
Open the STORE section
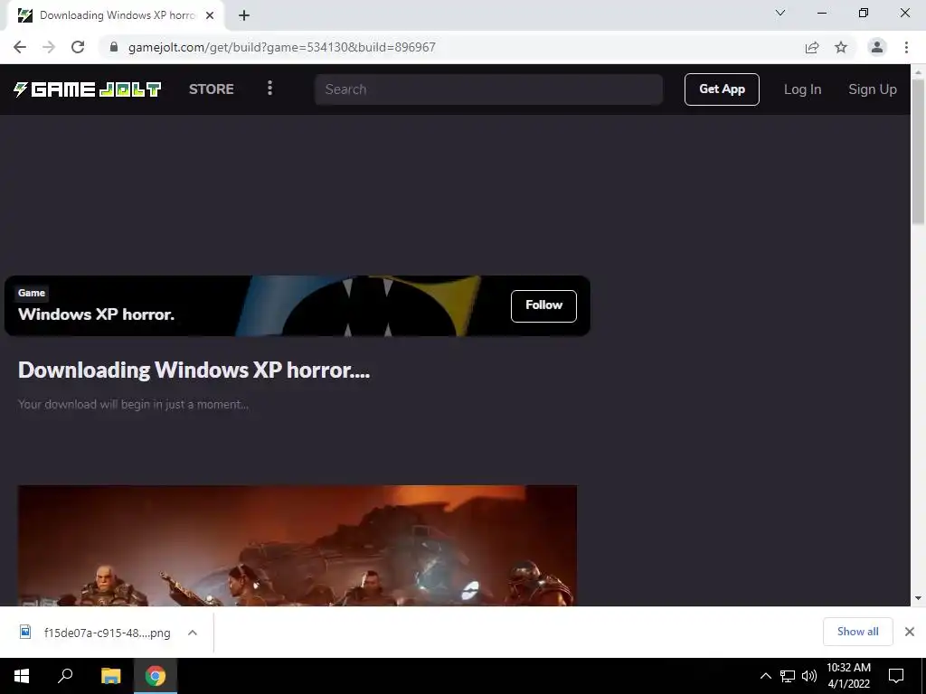click(212, 89)
